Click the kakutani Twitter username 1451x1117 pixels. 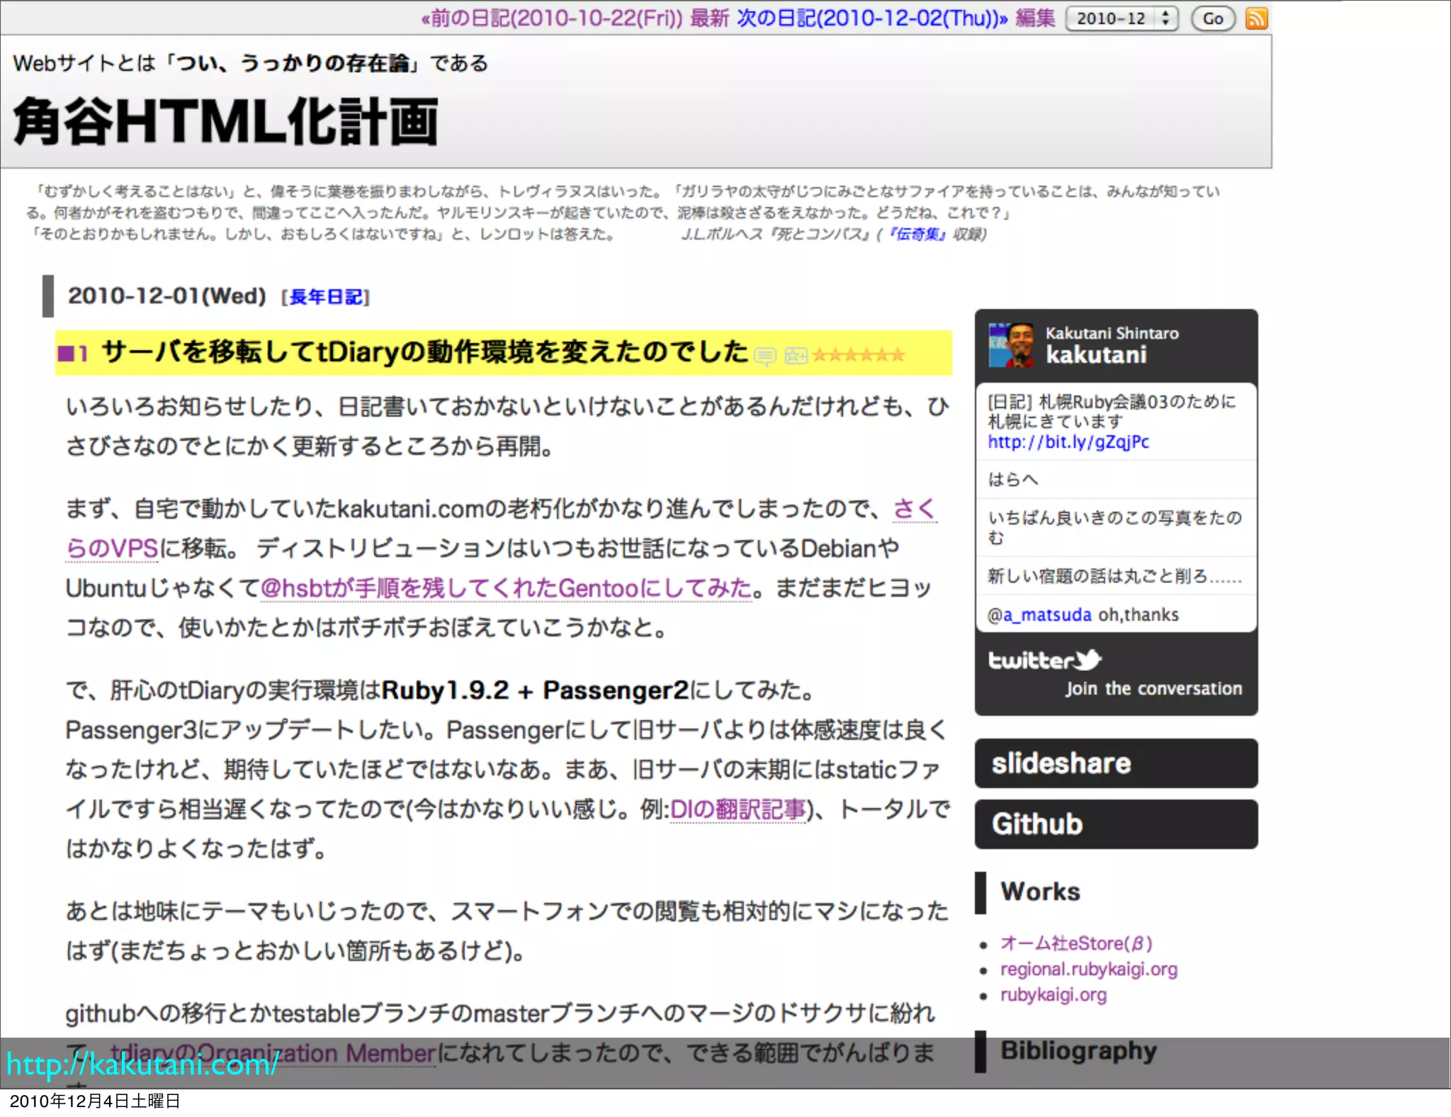1096,354
